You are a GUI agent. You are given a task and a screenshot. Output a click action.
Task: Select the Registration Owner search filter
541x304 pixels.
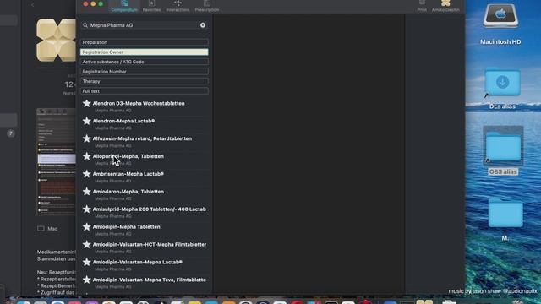tap(145, 52)
